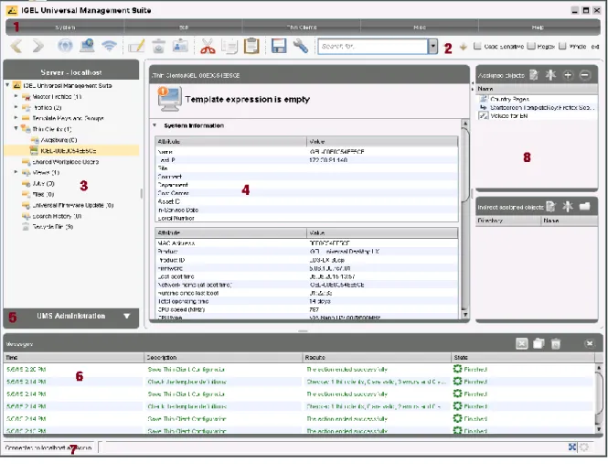Click the trash can delete toolbar icon

158,46
